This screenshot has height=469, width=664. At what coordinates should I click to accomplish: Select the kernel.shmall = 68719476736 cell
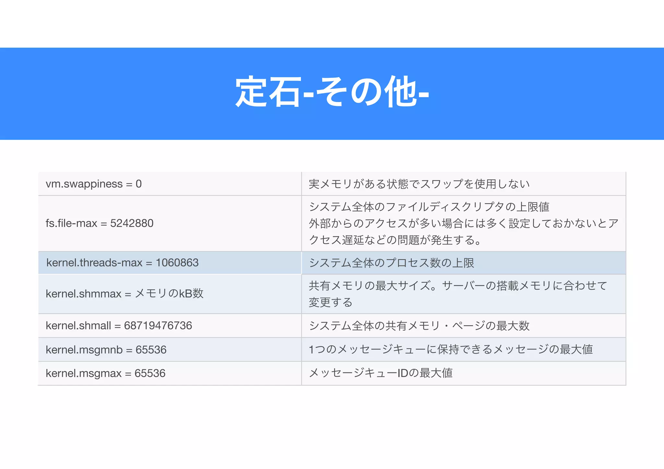tap(119, 325)
